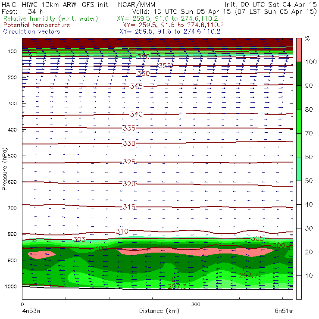
Task: Click the '6n51w' end location label
Action: click(284, 311)
